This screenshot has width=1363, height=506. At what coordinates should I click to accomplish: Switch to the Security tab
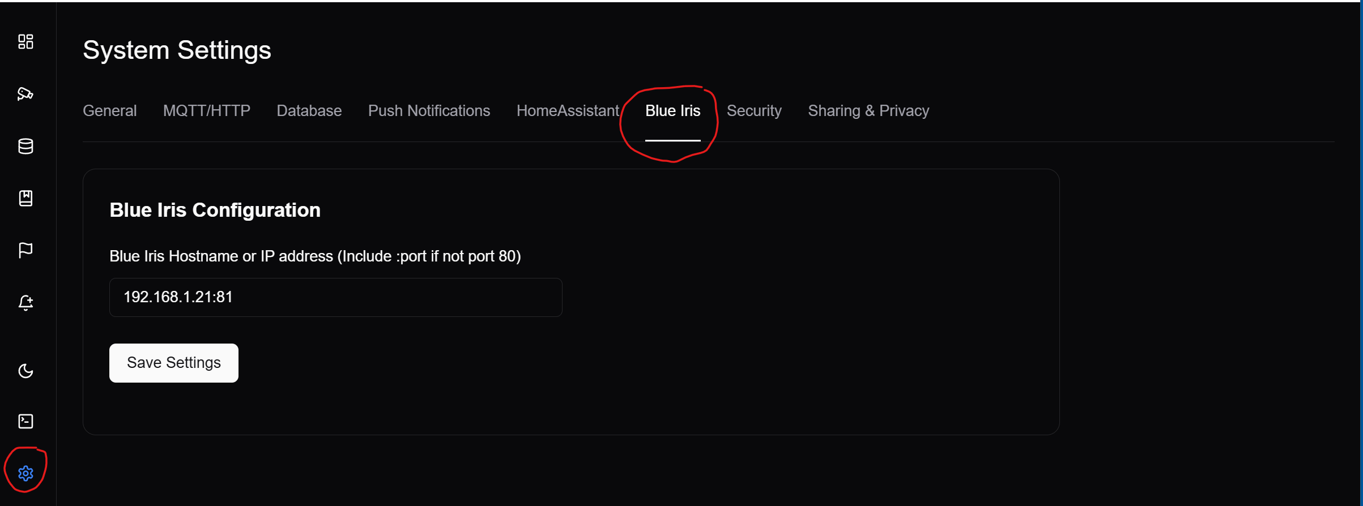754,111
